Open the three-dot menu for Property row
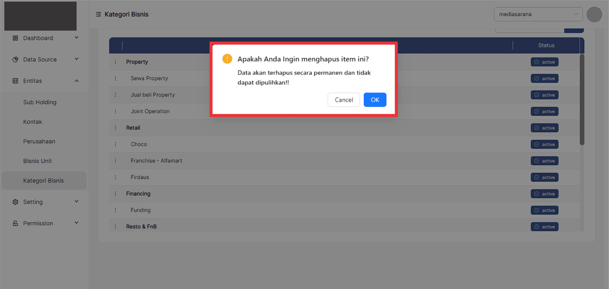 [x=115, y=62]
